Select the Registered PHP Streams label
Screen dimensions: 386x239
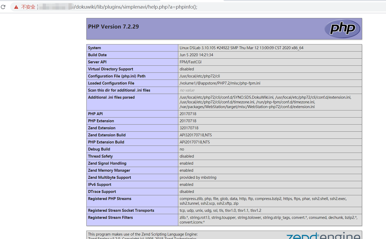click(110, 199)
